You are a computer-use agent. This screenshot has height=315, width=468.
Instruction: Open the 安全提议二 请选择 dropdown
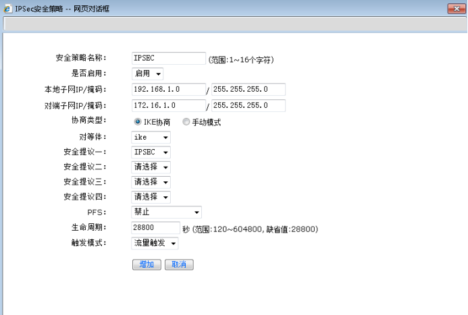point(151,167)
